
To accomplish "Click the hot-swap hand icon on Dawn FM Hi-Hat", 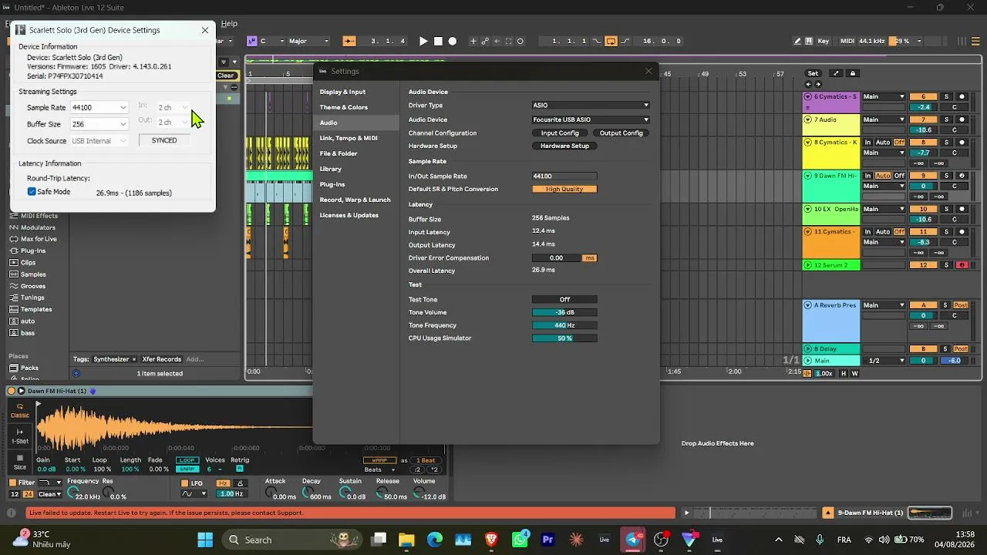I will tap(93, 391).
